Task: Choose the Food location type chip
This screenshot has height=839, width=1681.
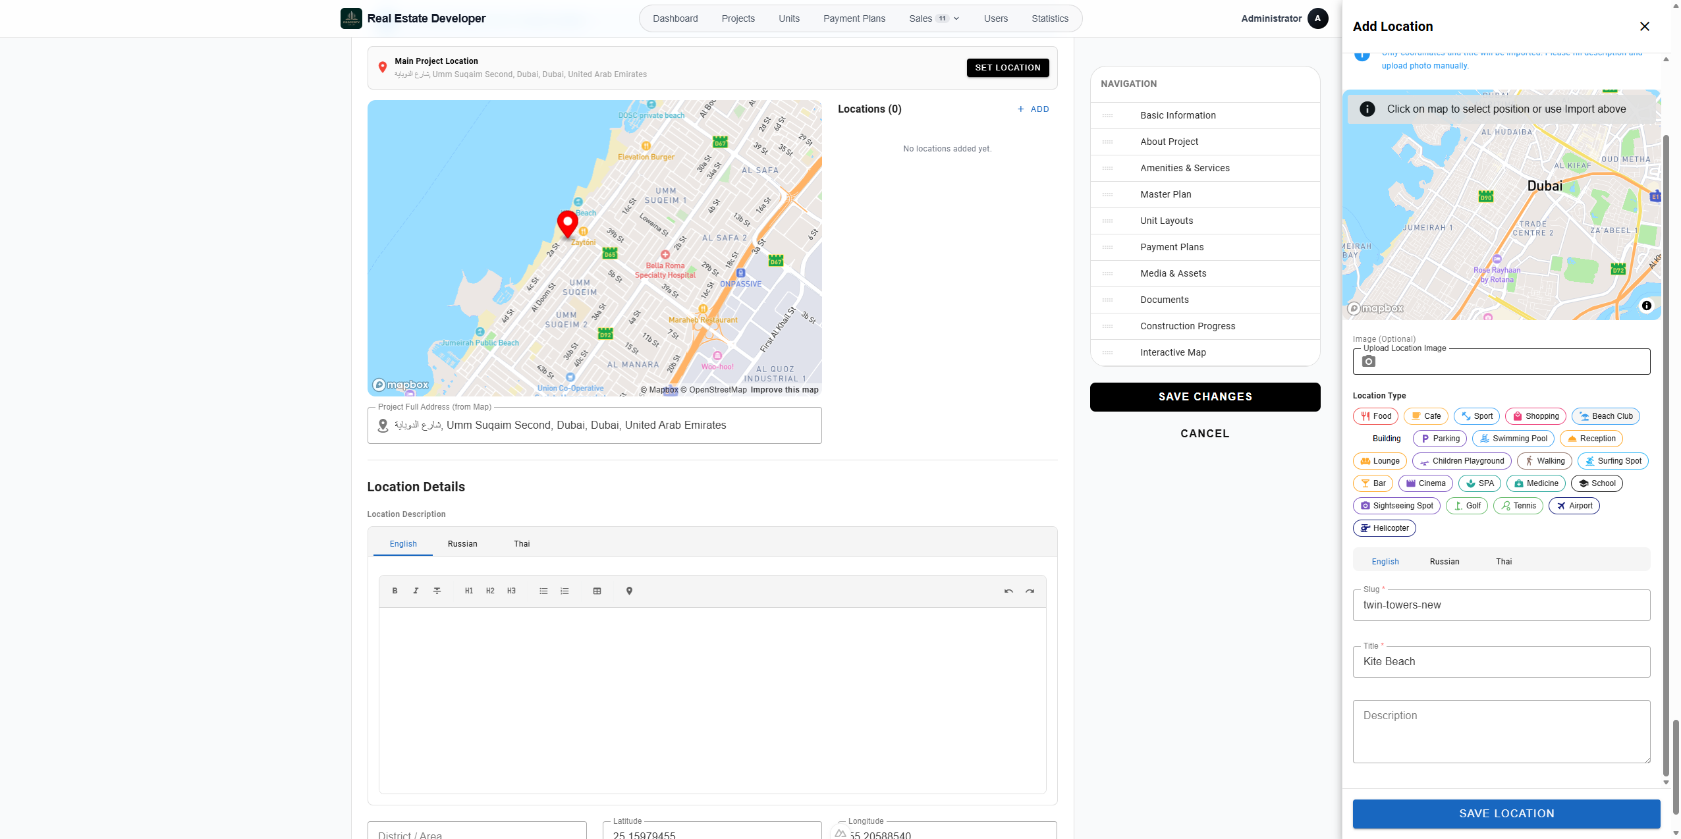Action: point(1375,416)
